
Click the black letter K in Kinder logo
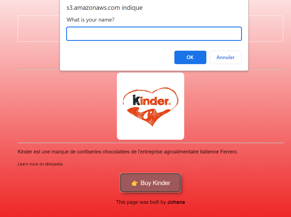[137, 100]
